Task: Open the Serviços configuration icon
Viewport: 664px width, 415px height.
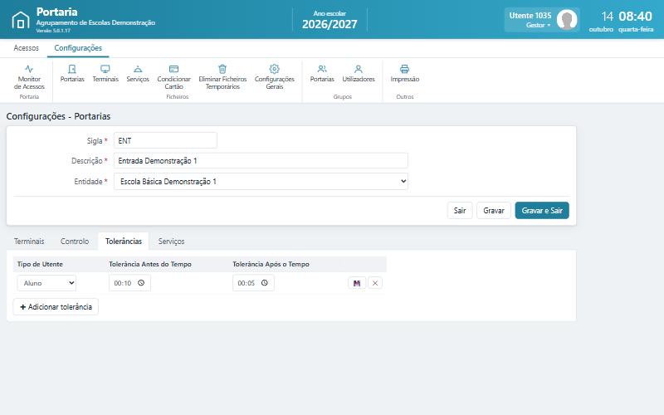Action: 138,74
